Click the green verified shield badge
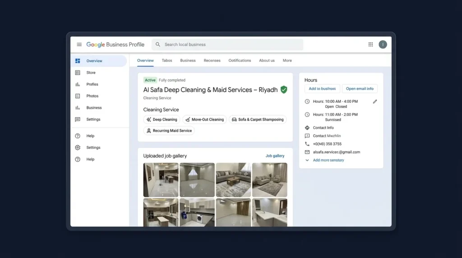The height and width of the screenshot is (258, 462). [x=284, y=90]
